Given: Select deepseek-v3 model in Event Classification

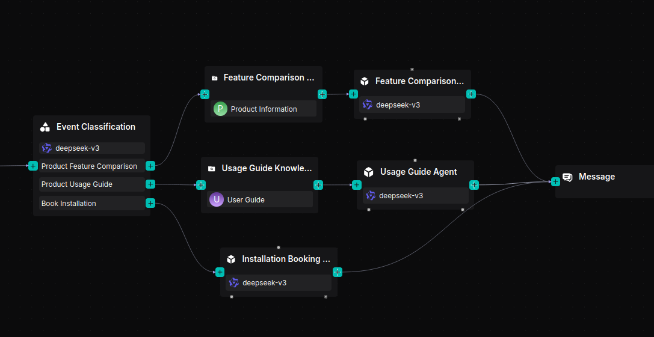Looking at the screenshot, I should [92, 148].
